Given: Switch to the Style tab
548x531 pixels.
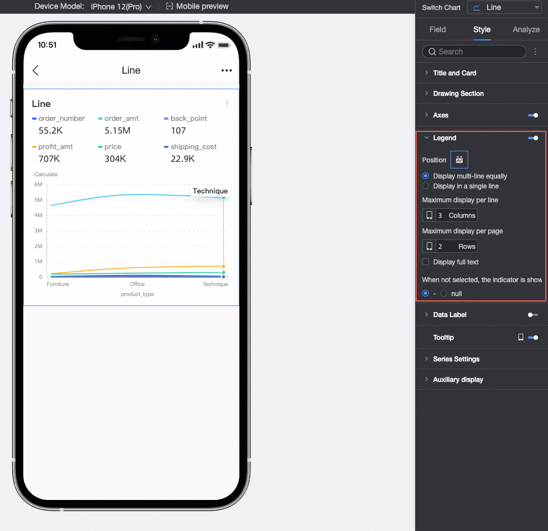Looking at the screenshot, I should [482, 29].
